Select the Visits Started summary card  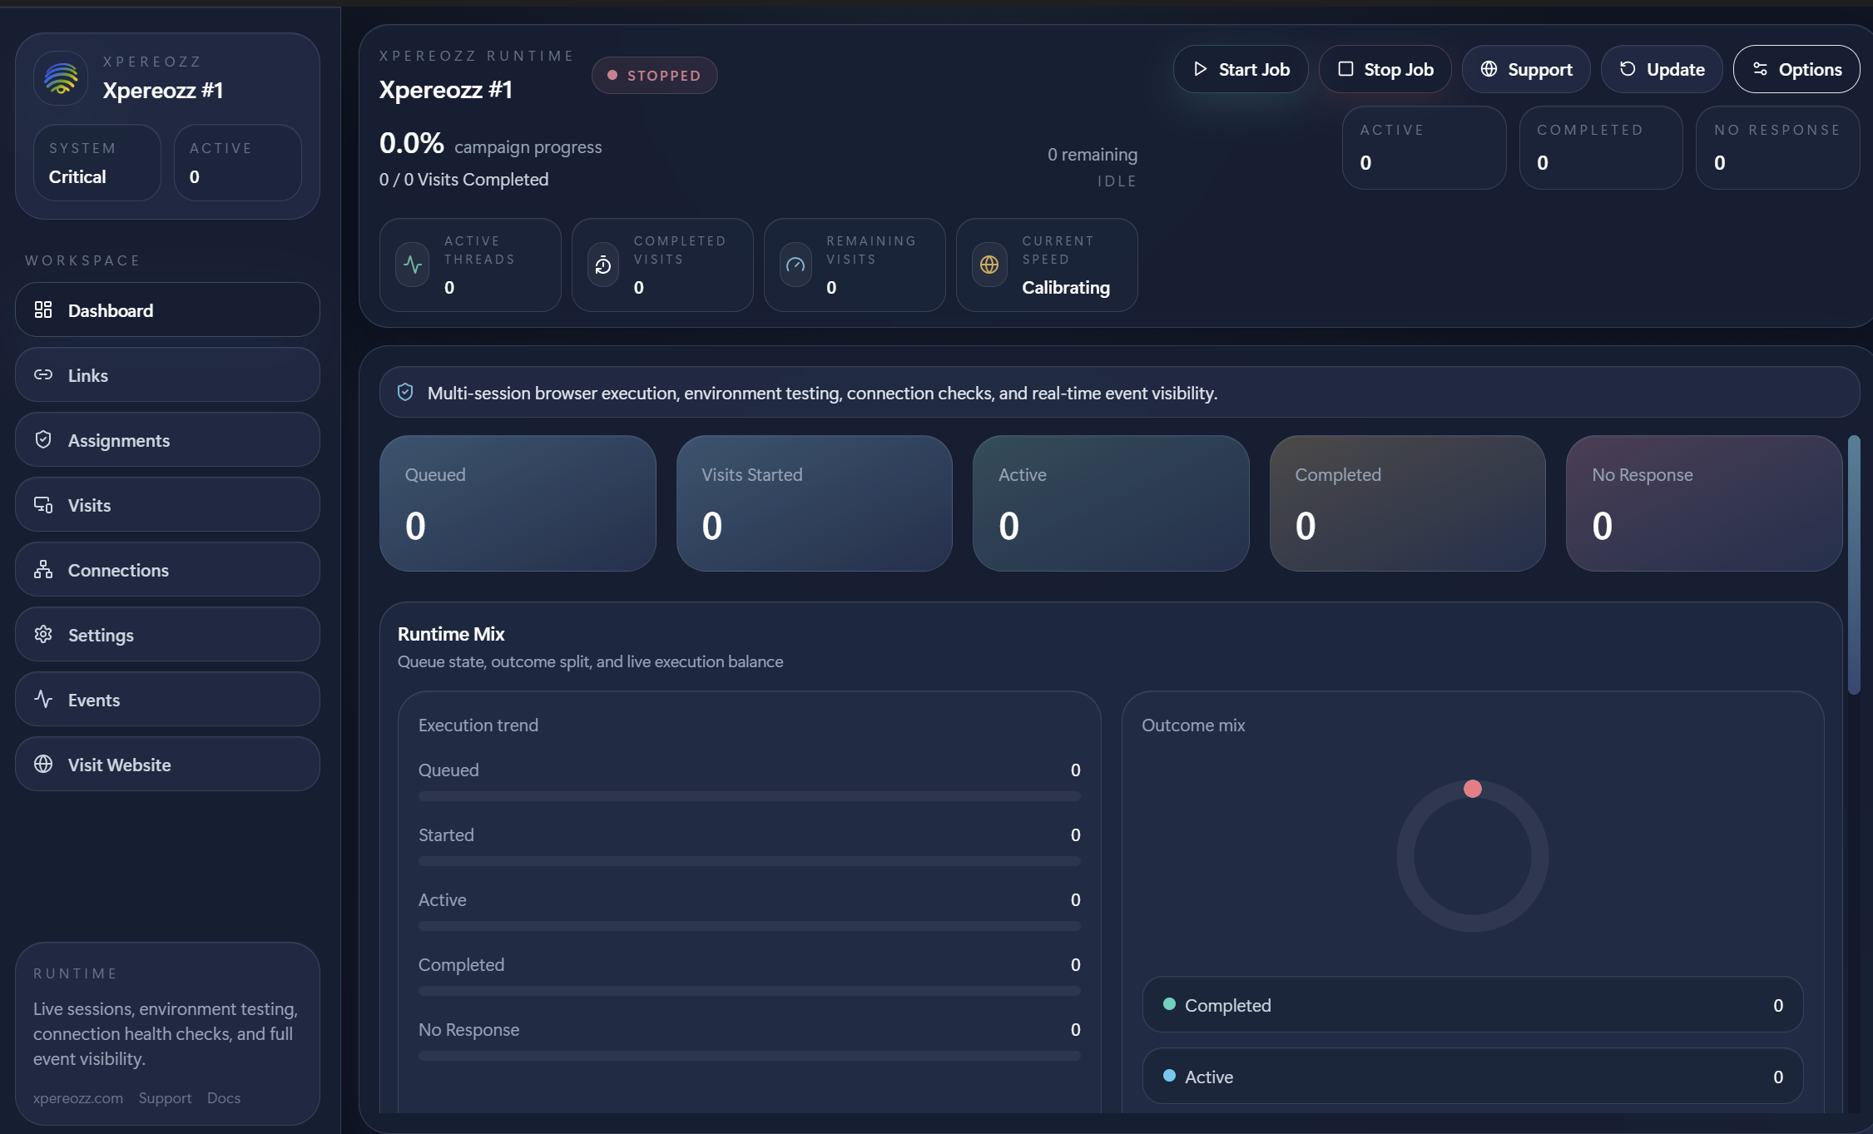pos(814,503)
